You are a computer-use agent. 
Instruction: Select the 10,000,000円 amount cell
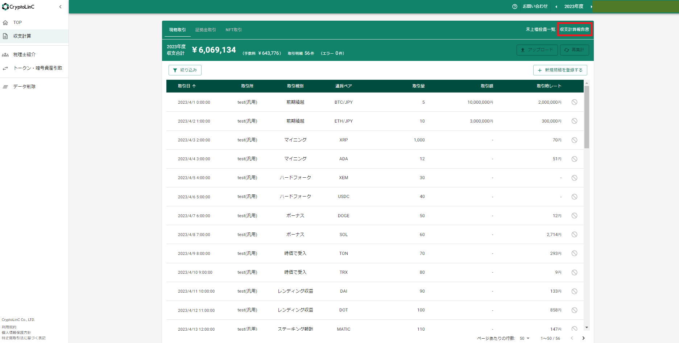[x=480, y=103]
